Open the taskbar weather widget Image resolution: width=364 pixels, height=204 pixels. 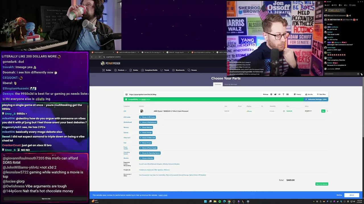[95, 201]
